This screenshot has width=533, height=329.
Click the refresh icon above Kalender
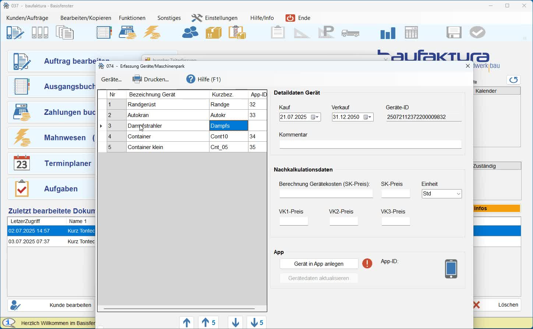[x=513, y=80]
